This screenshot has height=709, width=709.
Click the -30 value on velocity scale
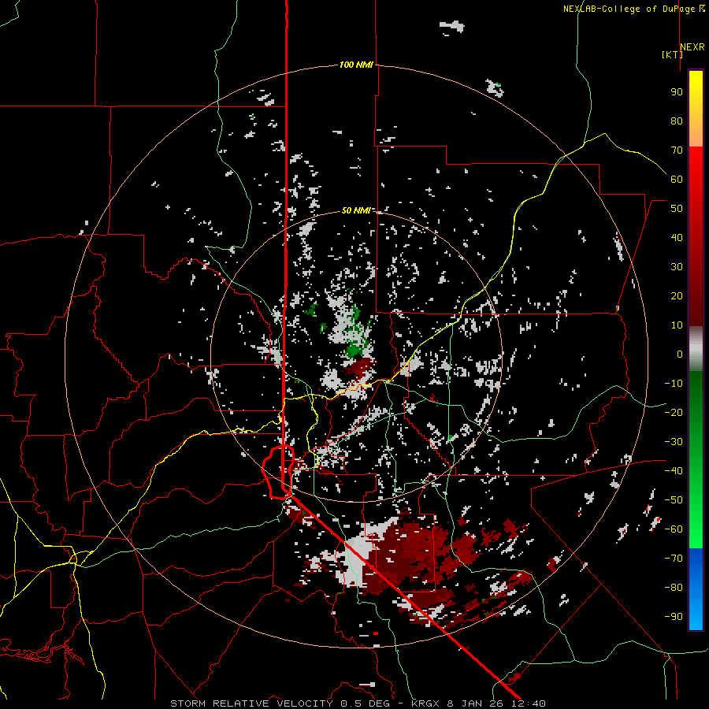click(674, 442)
